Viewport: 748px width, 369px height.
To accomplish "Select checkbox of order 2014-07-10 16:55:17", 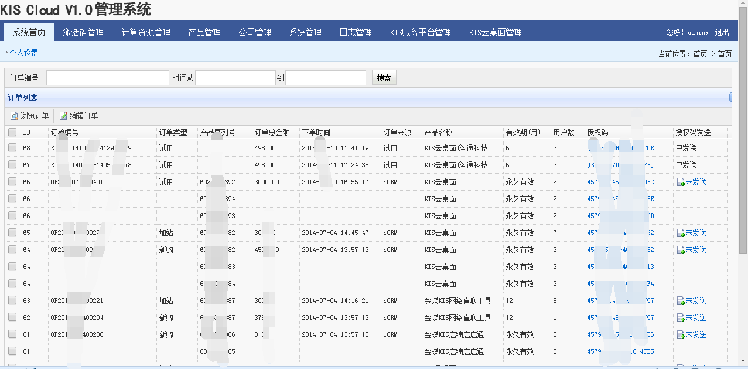I will coord(12,182).
